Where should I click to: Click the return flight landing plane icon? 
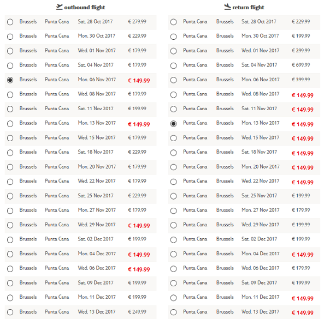click(x=227, y=7)
